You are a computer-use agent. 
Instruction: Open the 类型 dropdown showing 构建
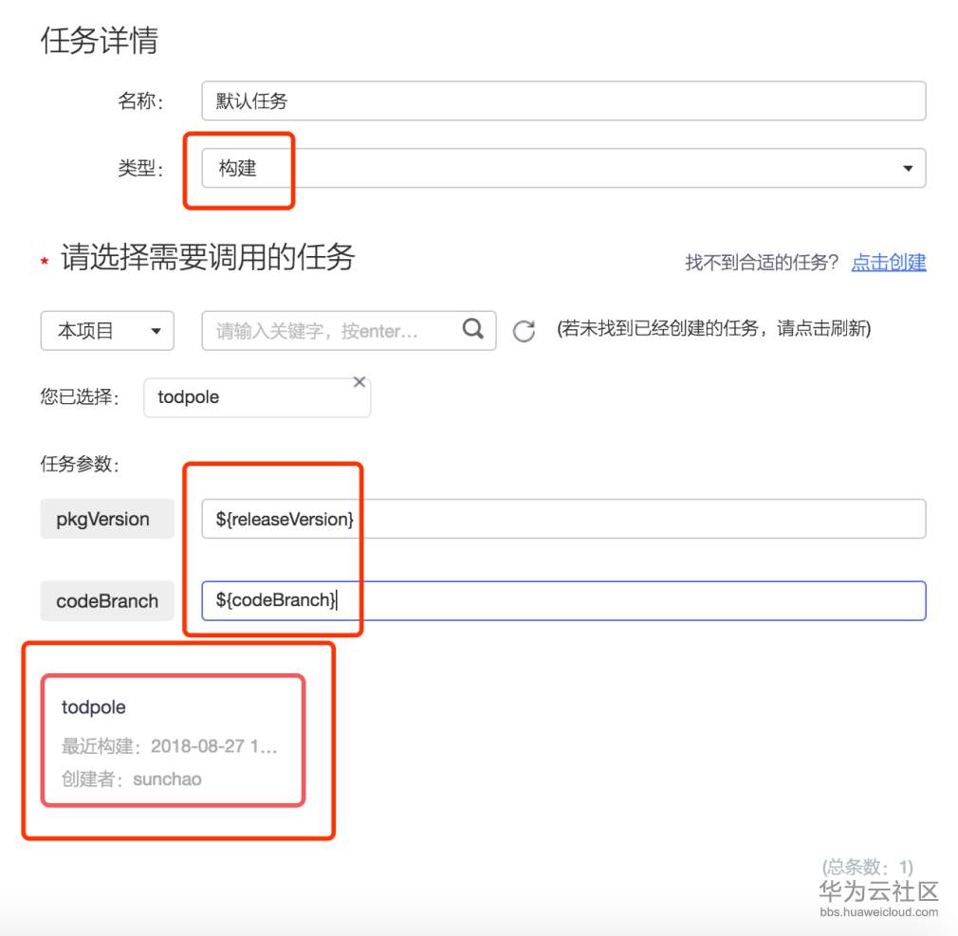pos(563,168)
